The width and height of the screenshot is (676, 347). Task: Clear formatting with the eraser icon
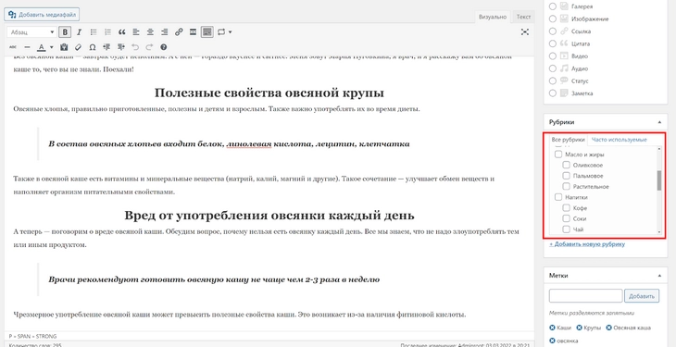point(78,47)
